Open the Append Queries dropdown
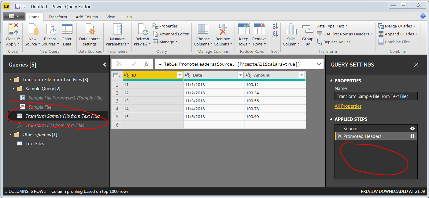The width and height of the screenshot is (429, 198). [x=398, y=34]
